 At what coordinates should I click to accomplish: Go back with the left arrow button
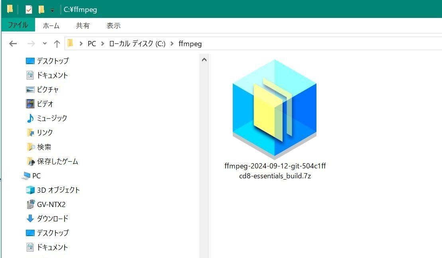point(13,44)
